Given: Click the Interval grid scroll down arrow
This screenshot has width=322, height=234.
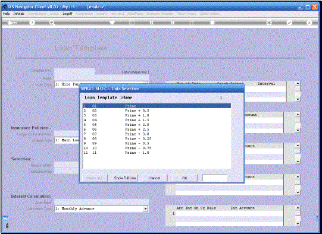Looking at the screenshot, I should tap(298, 99).
